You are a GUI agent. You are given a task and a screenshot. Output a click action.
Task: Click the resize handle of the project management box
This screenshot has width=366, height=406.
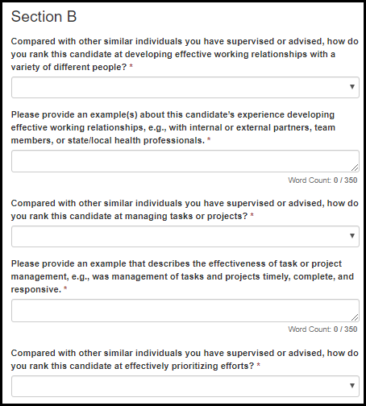point(355,317)
